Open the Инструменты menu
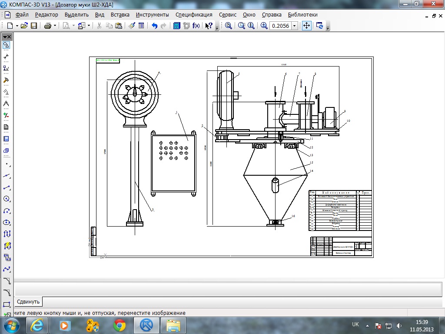This screenshot has height=334, width=445. pyautogui.click(x=152, y=15)
